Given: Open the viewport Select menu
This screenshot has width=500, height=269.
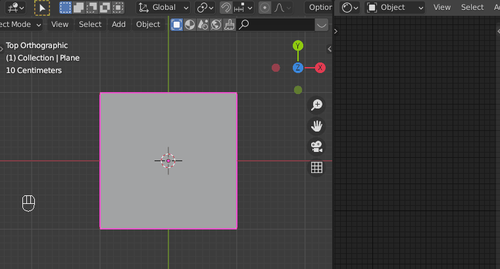Looking at the screenshot, I should 90,24.
